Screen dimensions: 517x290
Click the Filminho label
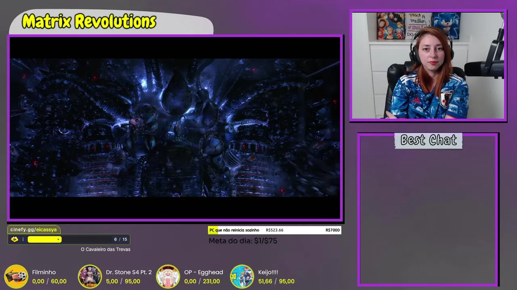(x=44, y=272)
